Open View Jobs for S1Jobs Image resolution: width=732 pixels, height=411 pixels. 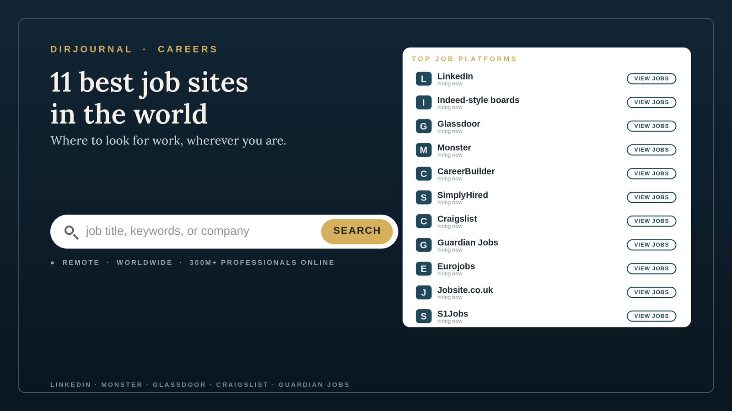651,316
